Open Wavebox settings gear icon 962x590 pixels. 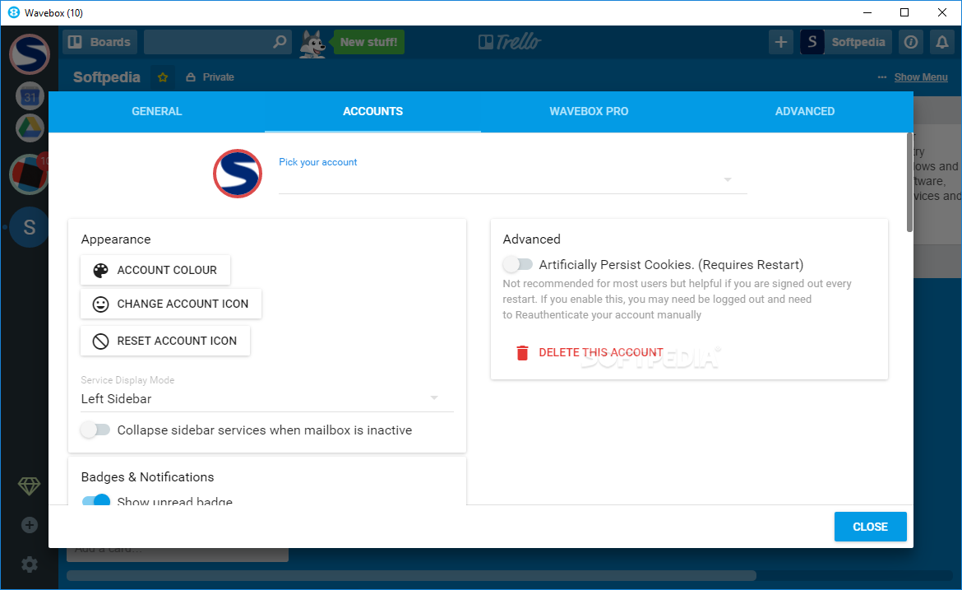pos(30,564)
